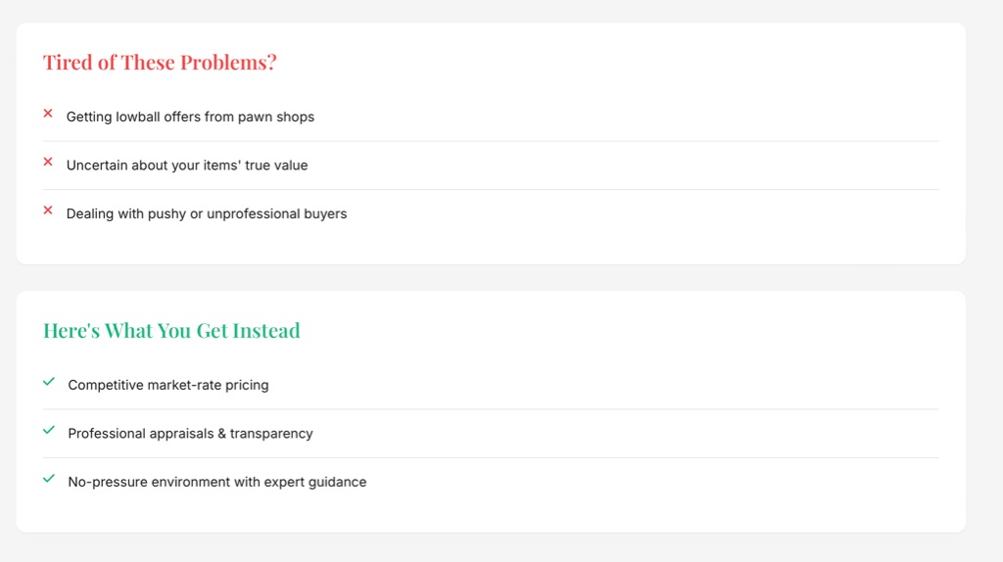This screenshot has width=1003, height=562.
Task: Click the red X beside lowball offers
Action: coord(48,114)
